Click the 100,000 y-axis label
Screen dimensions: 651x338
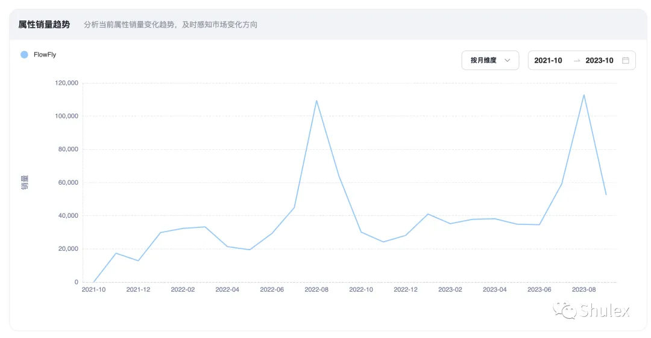tap(66, 116)
